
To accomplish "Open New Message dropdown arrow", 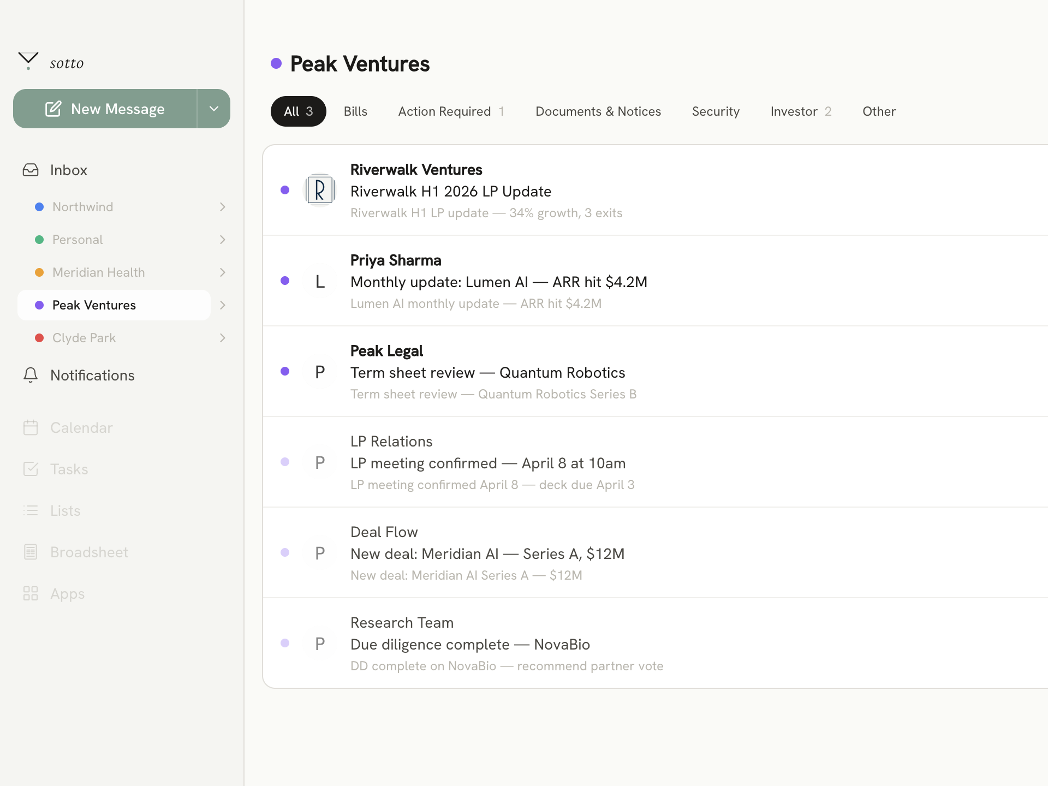I will pos(214,109).
